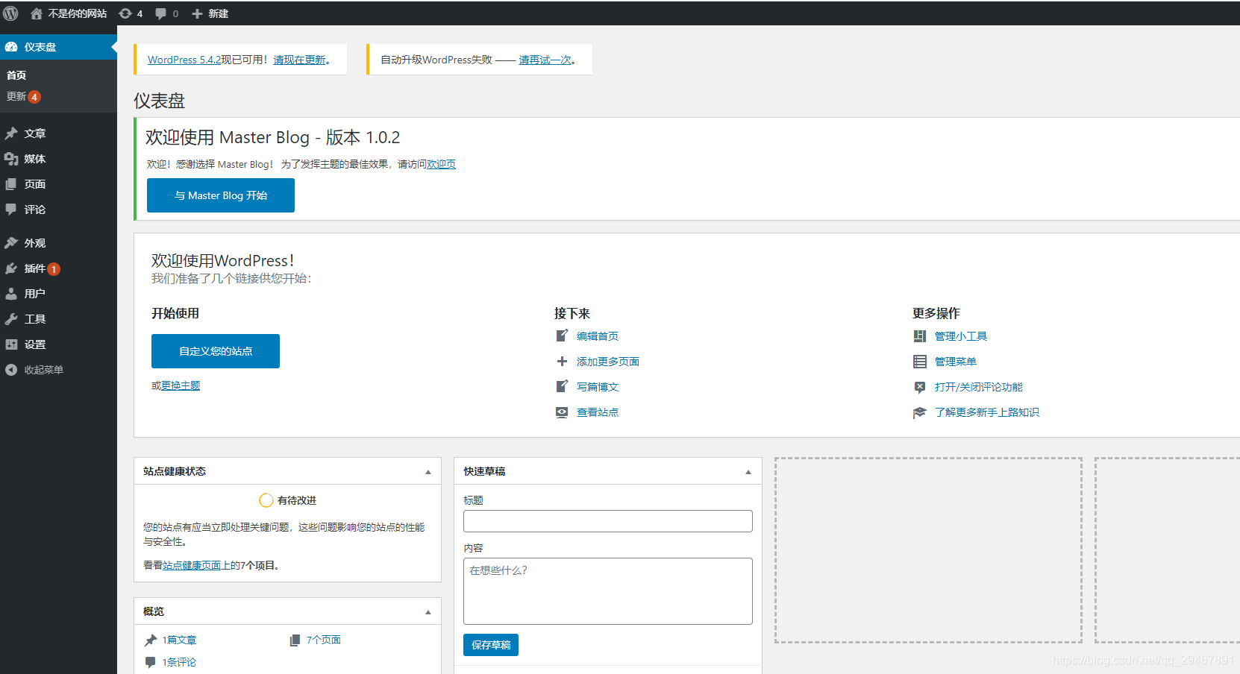Click the wrench icon for 工具
The image size is (1240, 674).
coord(11,319)
